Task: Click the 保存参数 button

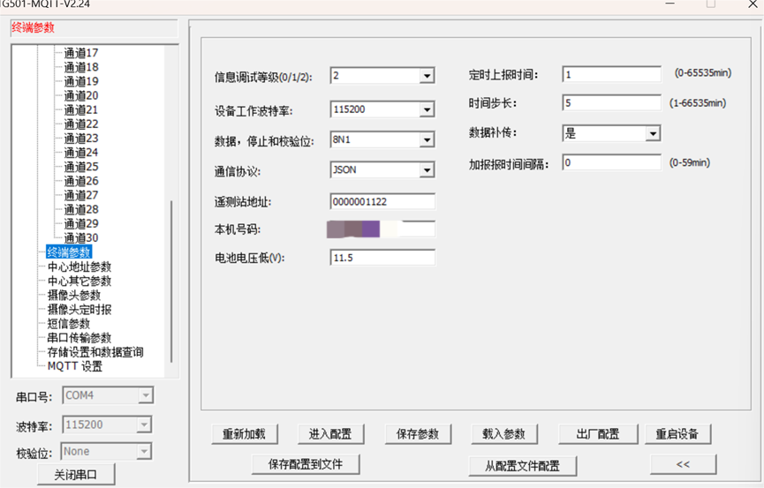Action: tap(418, 434)
